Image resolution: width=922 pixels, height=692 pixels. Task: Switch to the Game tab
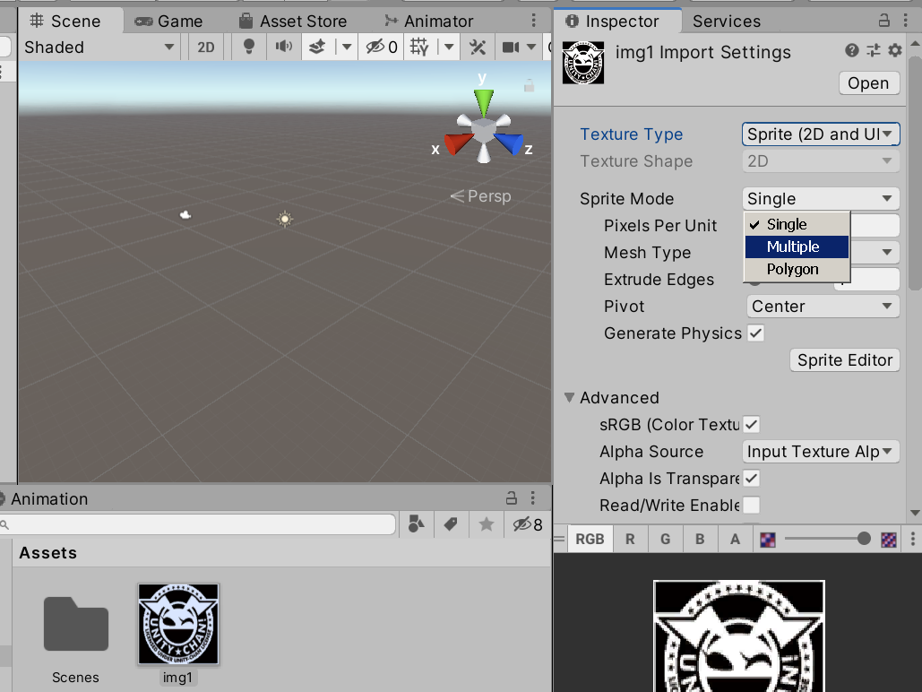[168, 22]
